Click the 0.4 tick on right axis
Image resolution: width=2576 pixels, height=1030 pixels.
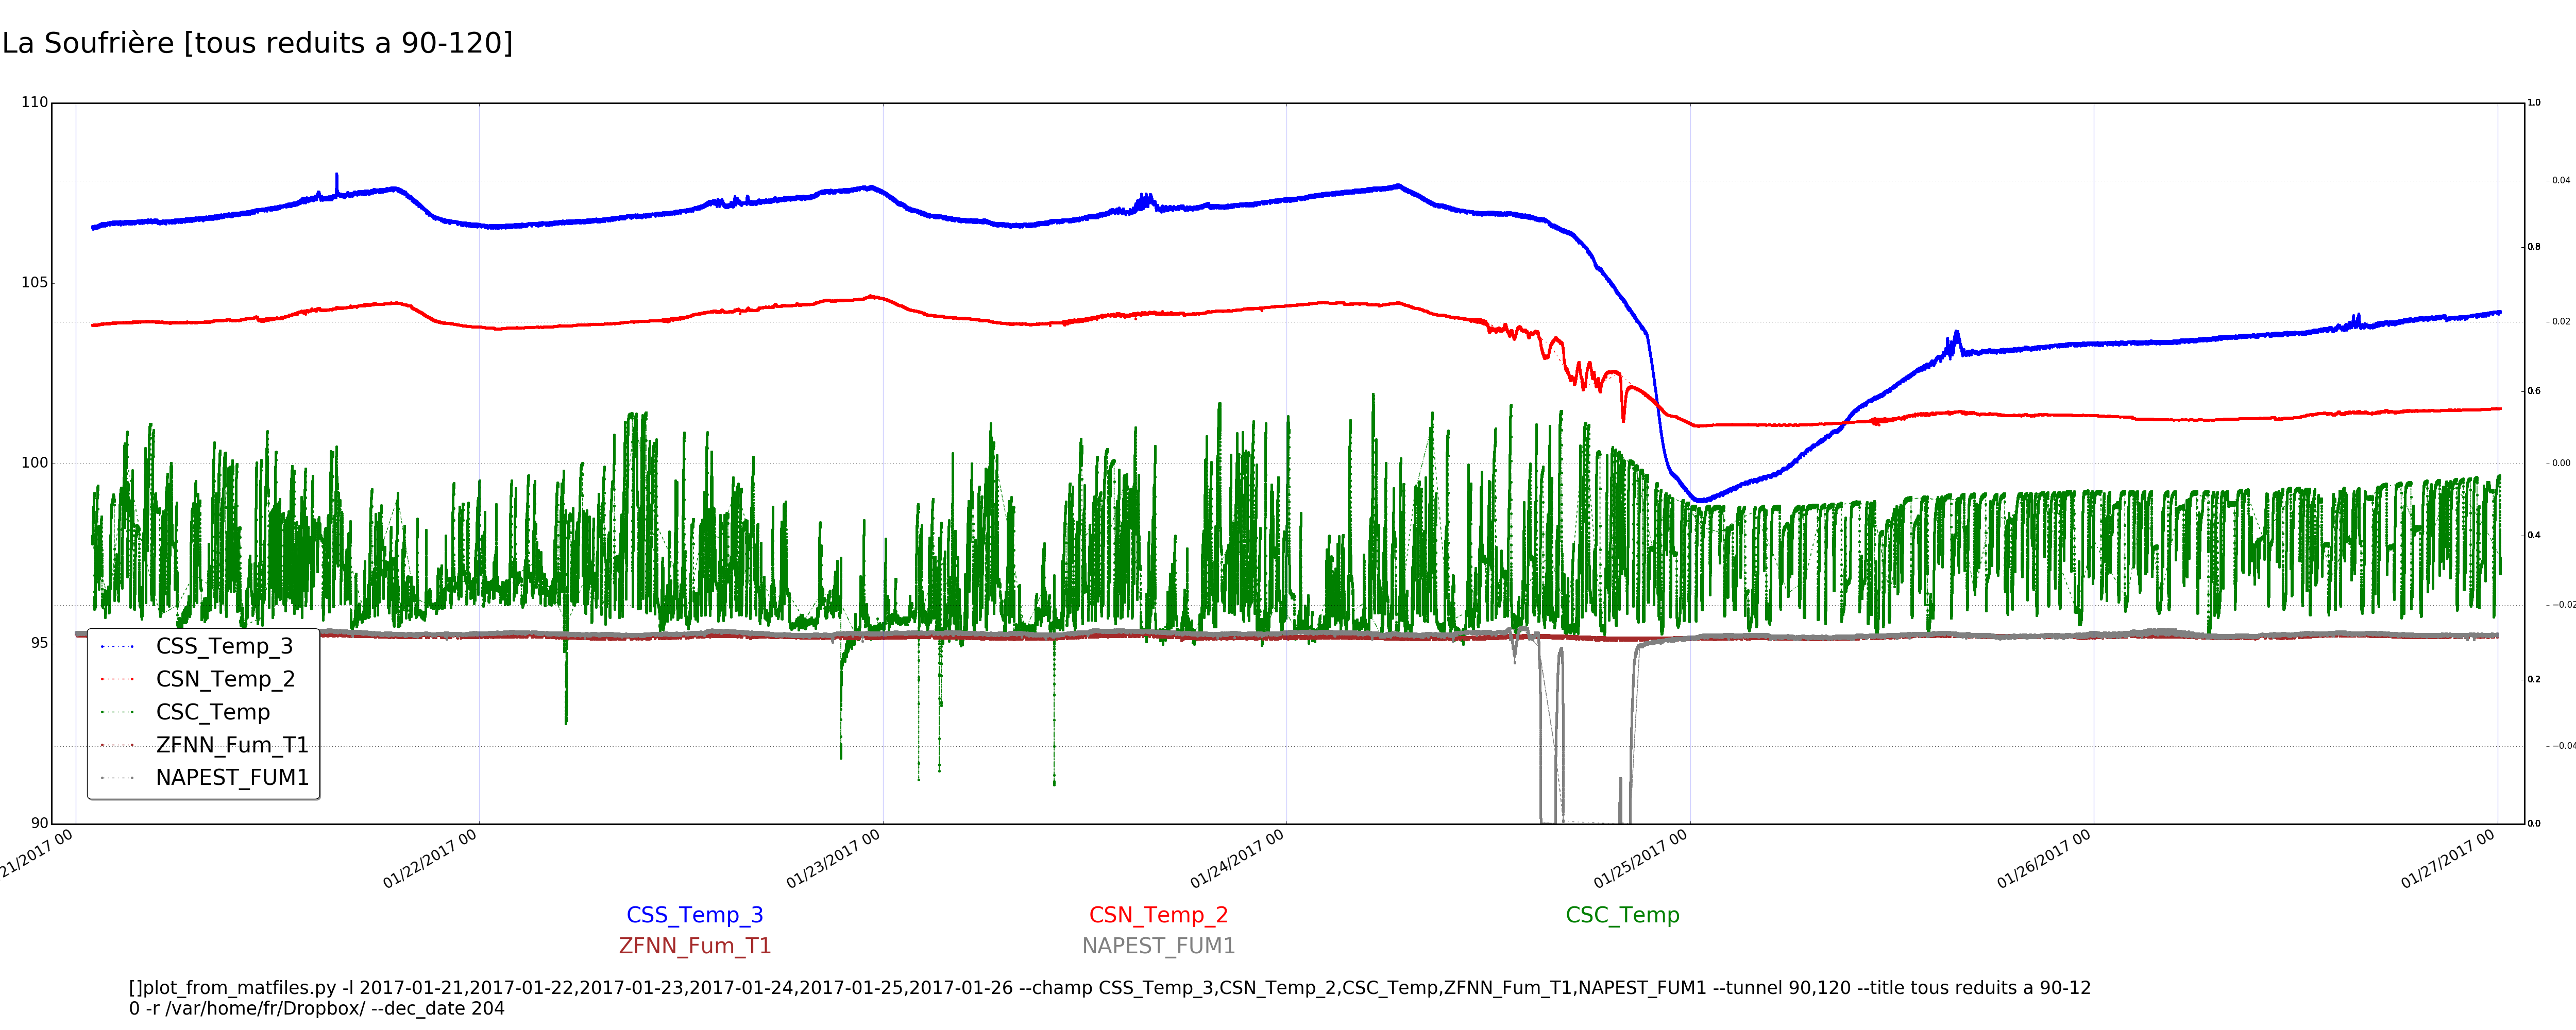(2534, 535)
